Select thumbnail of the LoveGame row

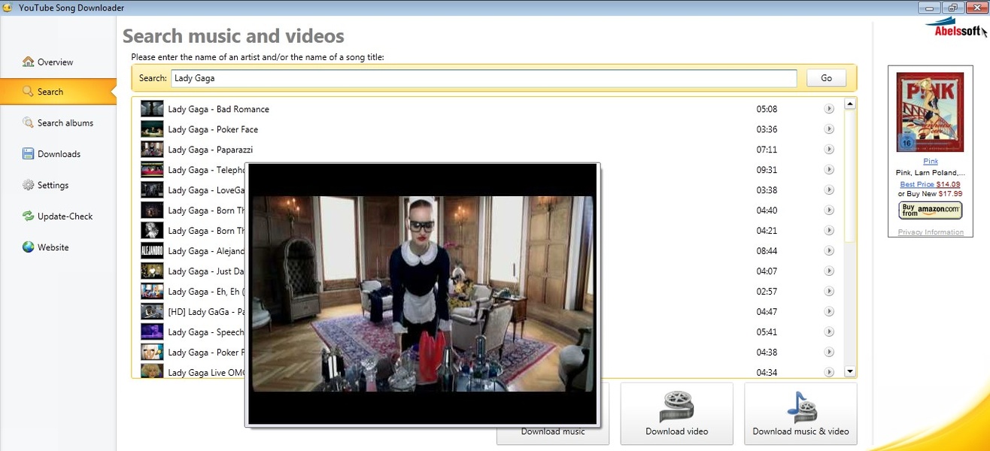152,190
